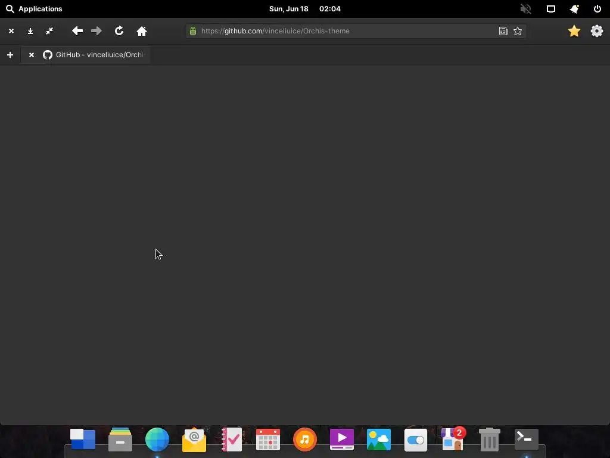
Task: Open the home page icon
Action: (x=142, y=31)
